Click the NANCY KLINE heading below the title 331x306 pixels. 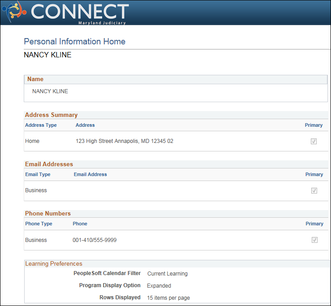48,55
